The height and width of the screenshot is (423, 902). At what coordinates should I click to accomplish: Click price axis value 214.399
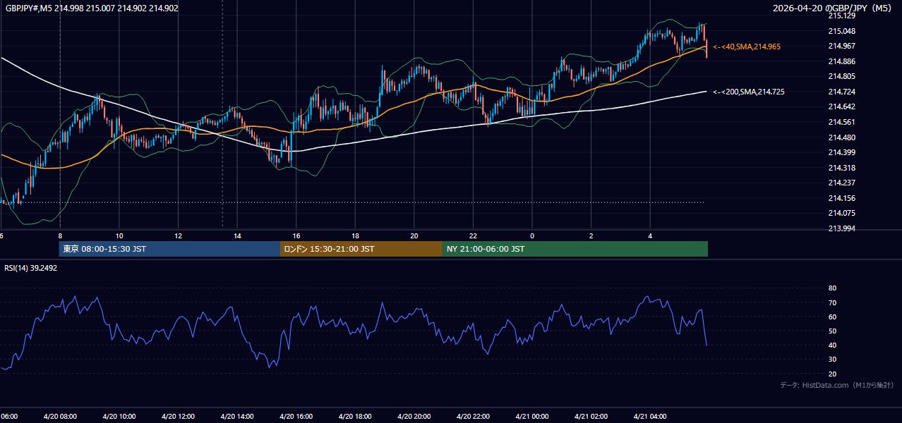coord(841,152)
